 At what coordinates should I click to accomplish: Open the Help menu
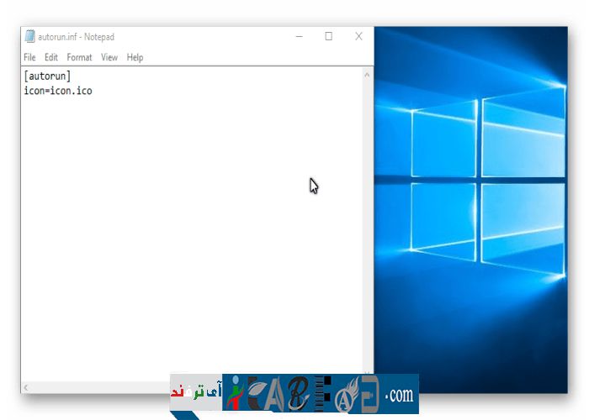135,57
